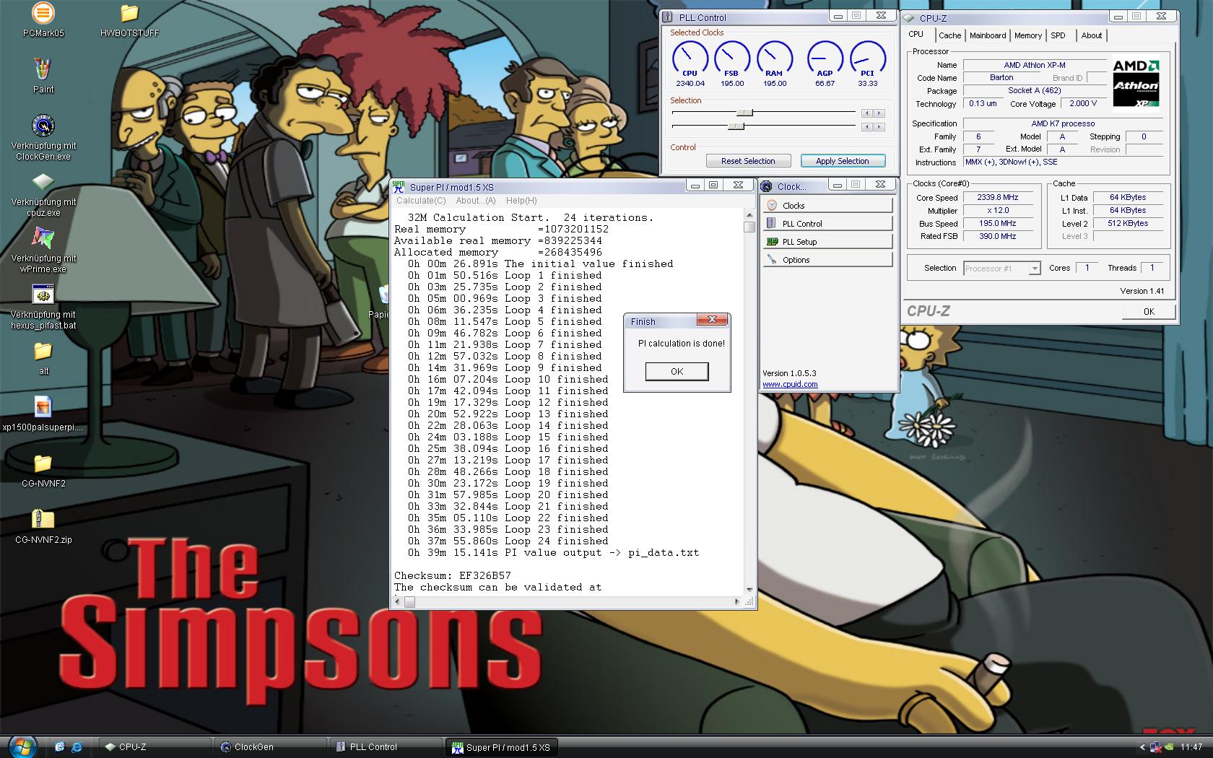Viewport: 1213px width, 758px height.
Task: Switch to the SPD tab in CPU-Z
Action: pyautogui.click(x=1058, y=35)
